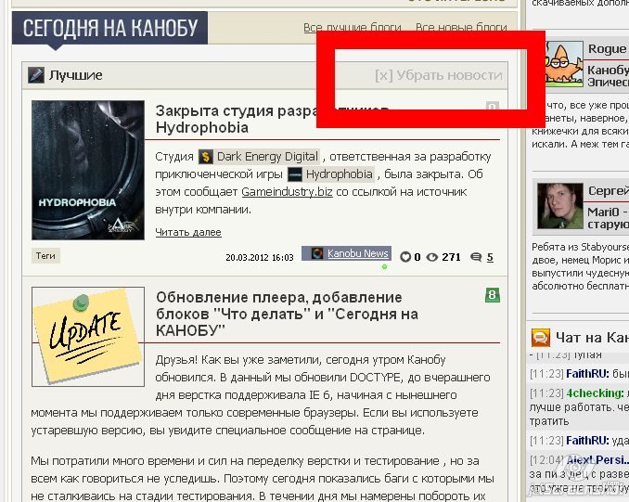The image size is (629, 502).
Task: Open the Kanobu News author link
Action: click(x=358, y=253)
